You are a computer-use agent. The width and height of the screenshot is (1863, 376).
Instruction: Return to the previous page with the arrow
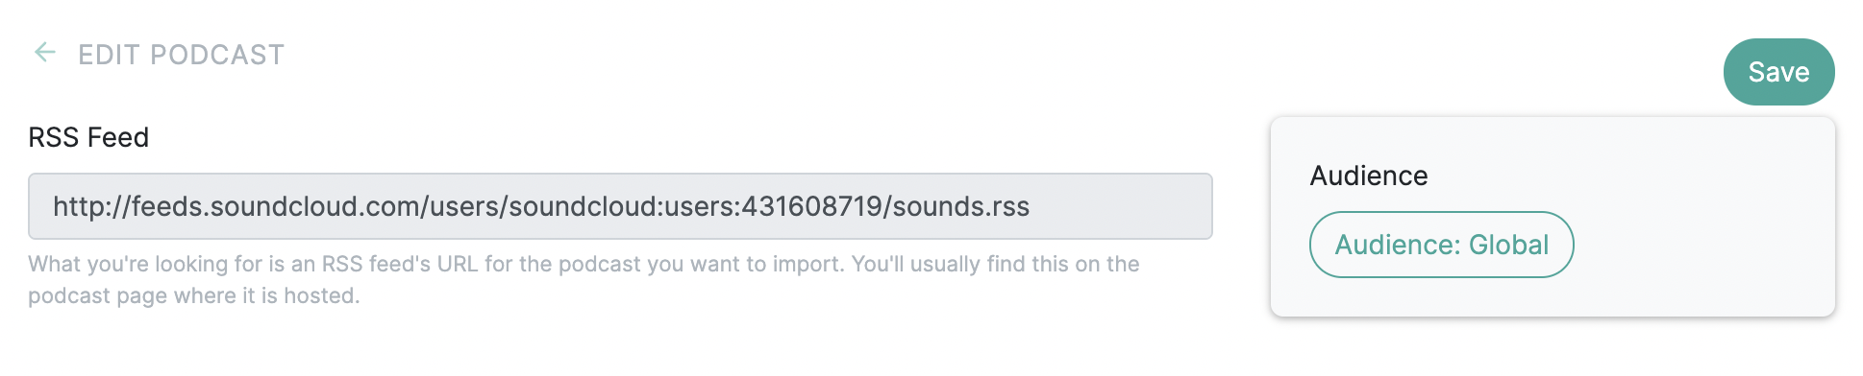[44, 52]
